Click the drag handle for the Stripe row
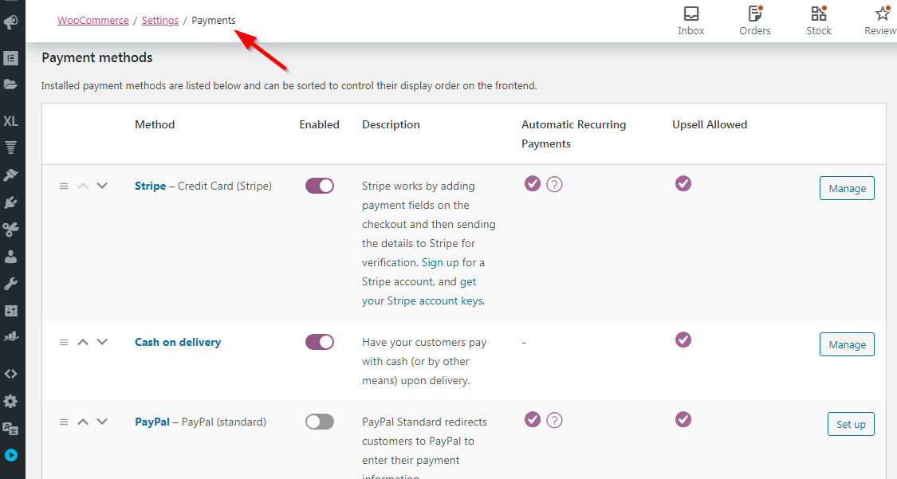Image resolution: width=897 pixels, height=479 pixels. (64, 186)
